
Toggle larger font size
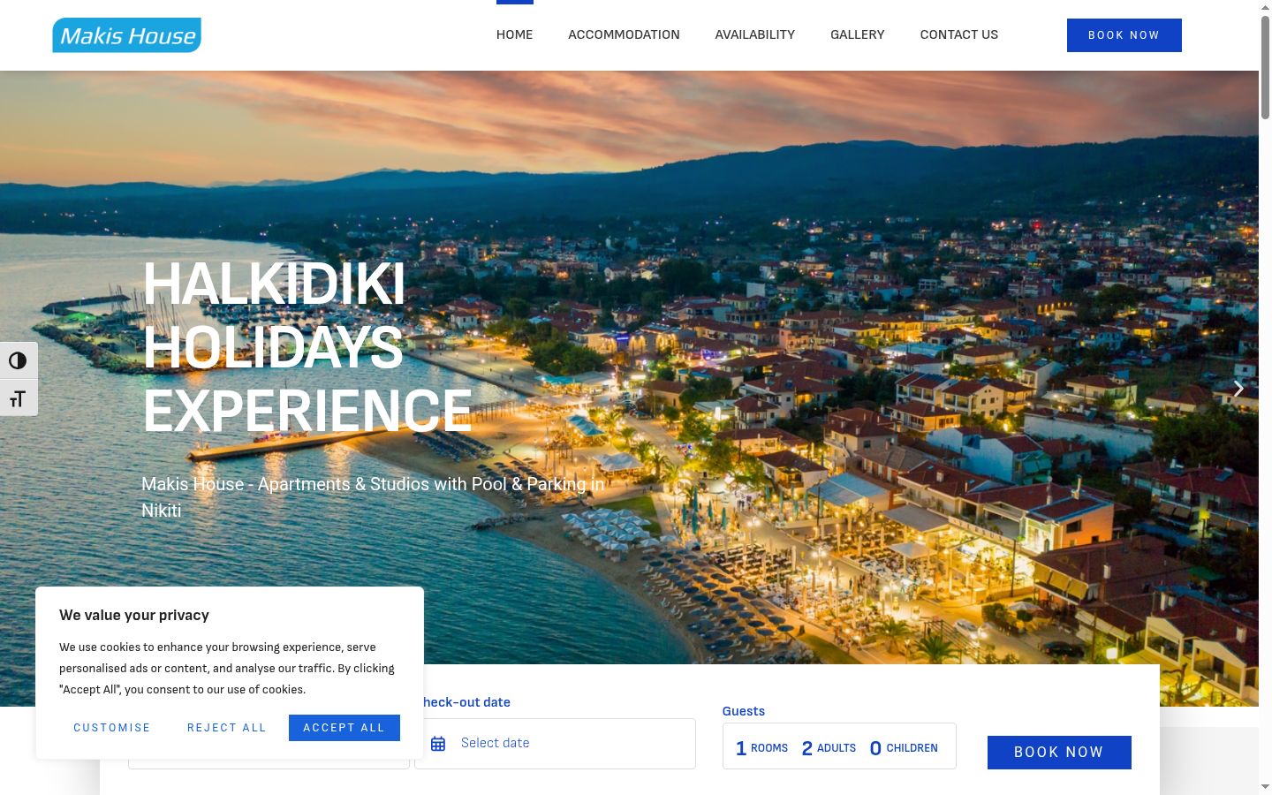(19, 398)
